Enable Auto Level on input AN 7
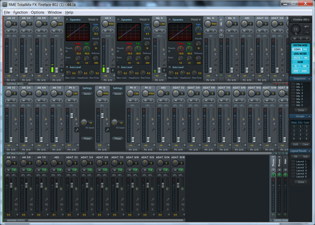This screenshot has width=315, height=225. click(67, 67)
